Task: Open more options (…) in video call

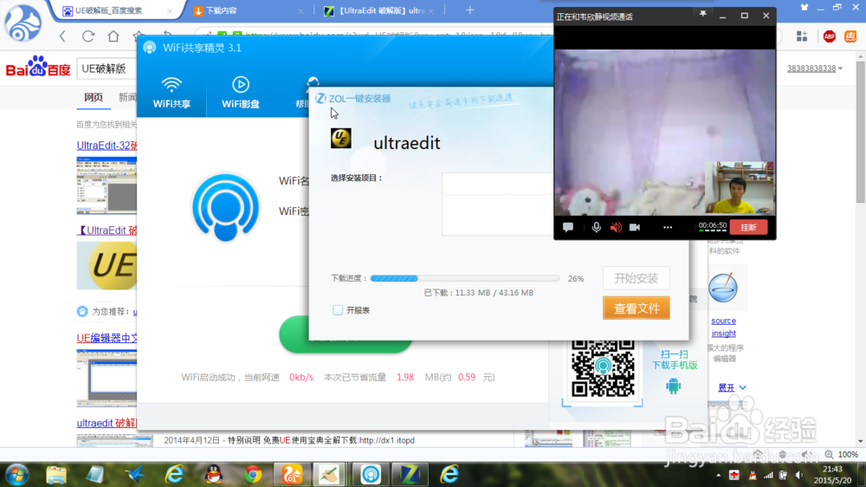Action: point(668,227)
